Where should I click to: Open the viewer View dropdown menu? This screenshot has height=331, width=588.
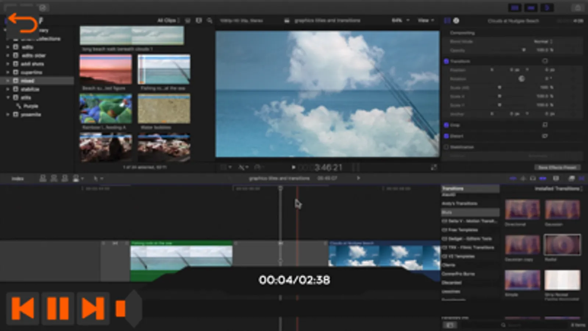tap(425, 21)
